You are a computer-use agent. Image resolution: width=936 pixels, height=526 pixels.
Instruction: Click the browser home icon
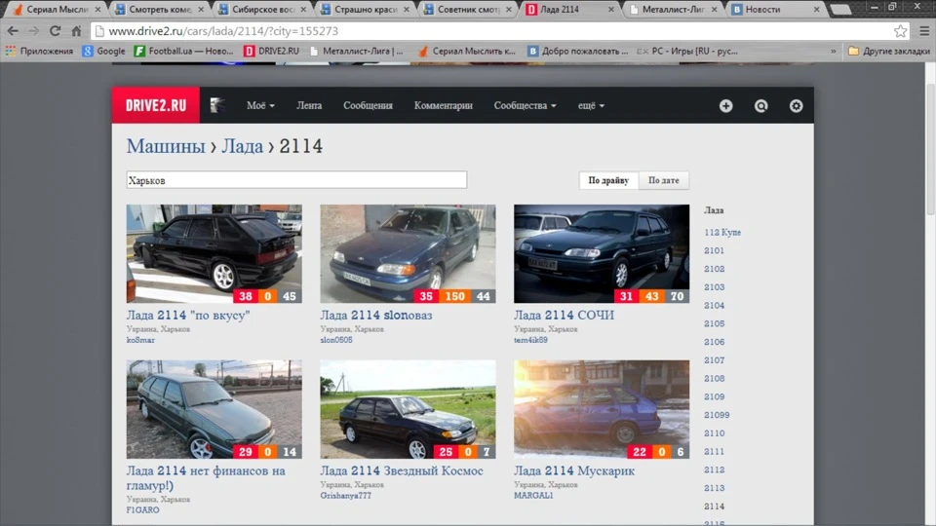click(76, 31)
